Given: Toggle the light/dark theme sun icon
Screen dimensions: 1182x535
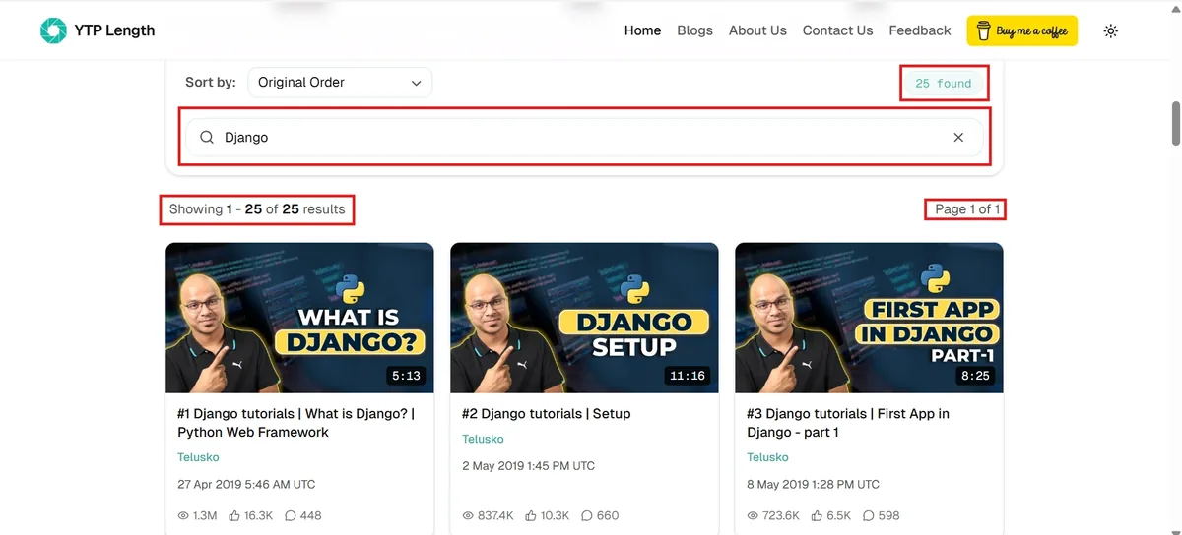Looking at the screenshot, I should 1111,30.
